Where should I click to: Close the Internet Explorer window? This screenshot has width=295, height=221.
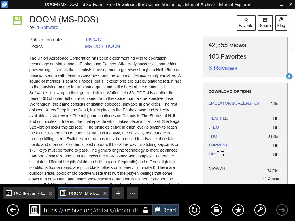point(291,4)
